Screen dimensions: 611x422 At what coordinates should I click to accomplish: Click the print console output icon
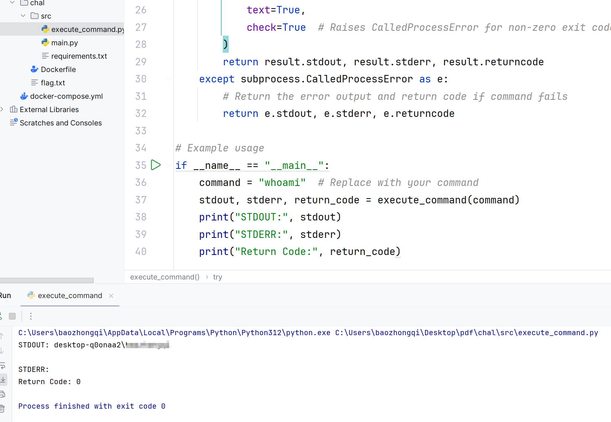point(2,394)
